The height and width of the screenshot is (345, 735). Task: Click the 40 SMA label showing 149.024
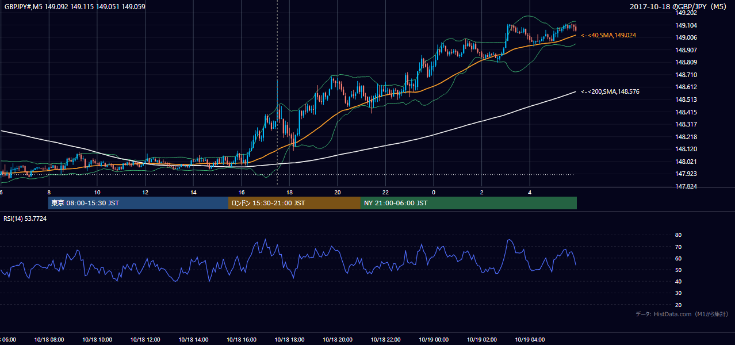pyautogui.click(x=608, y=35)
